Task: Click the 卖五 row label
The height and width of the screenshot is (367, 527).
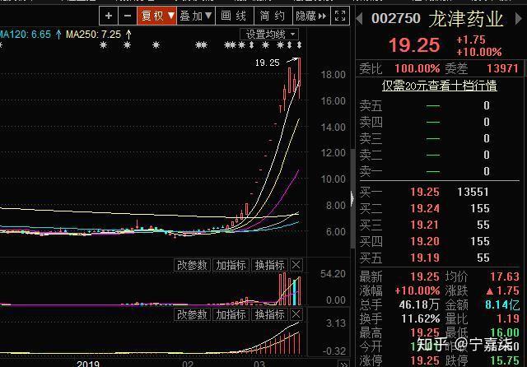Action: click(371, 106)
